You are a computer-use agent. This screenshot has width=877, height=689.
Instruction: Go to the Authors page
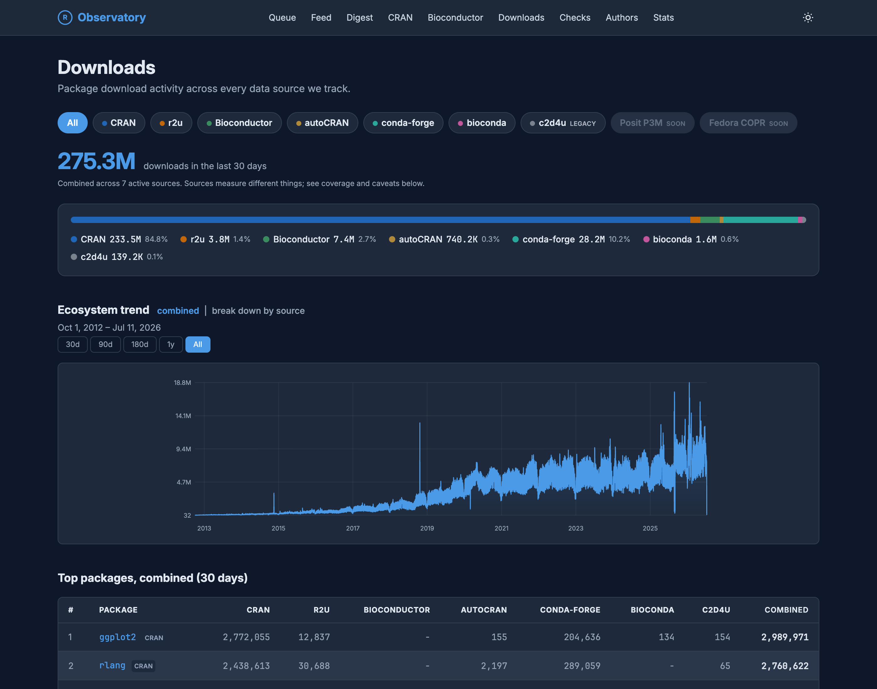[622, 17]
